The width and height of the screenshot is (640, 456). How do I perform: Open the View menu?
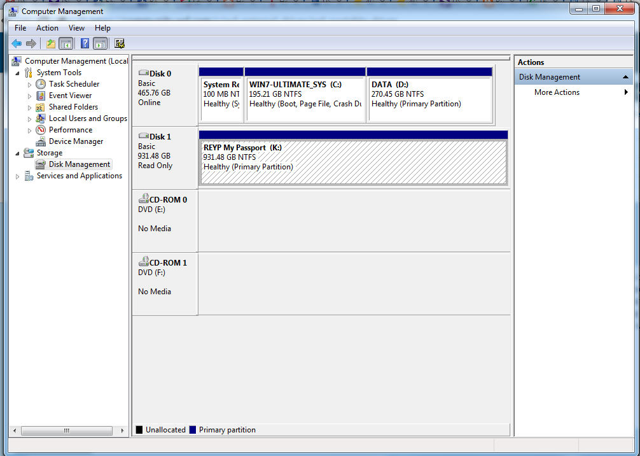pyautogui.click(x=76, y=28)
